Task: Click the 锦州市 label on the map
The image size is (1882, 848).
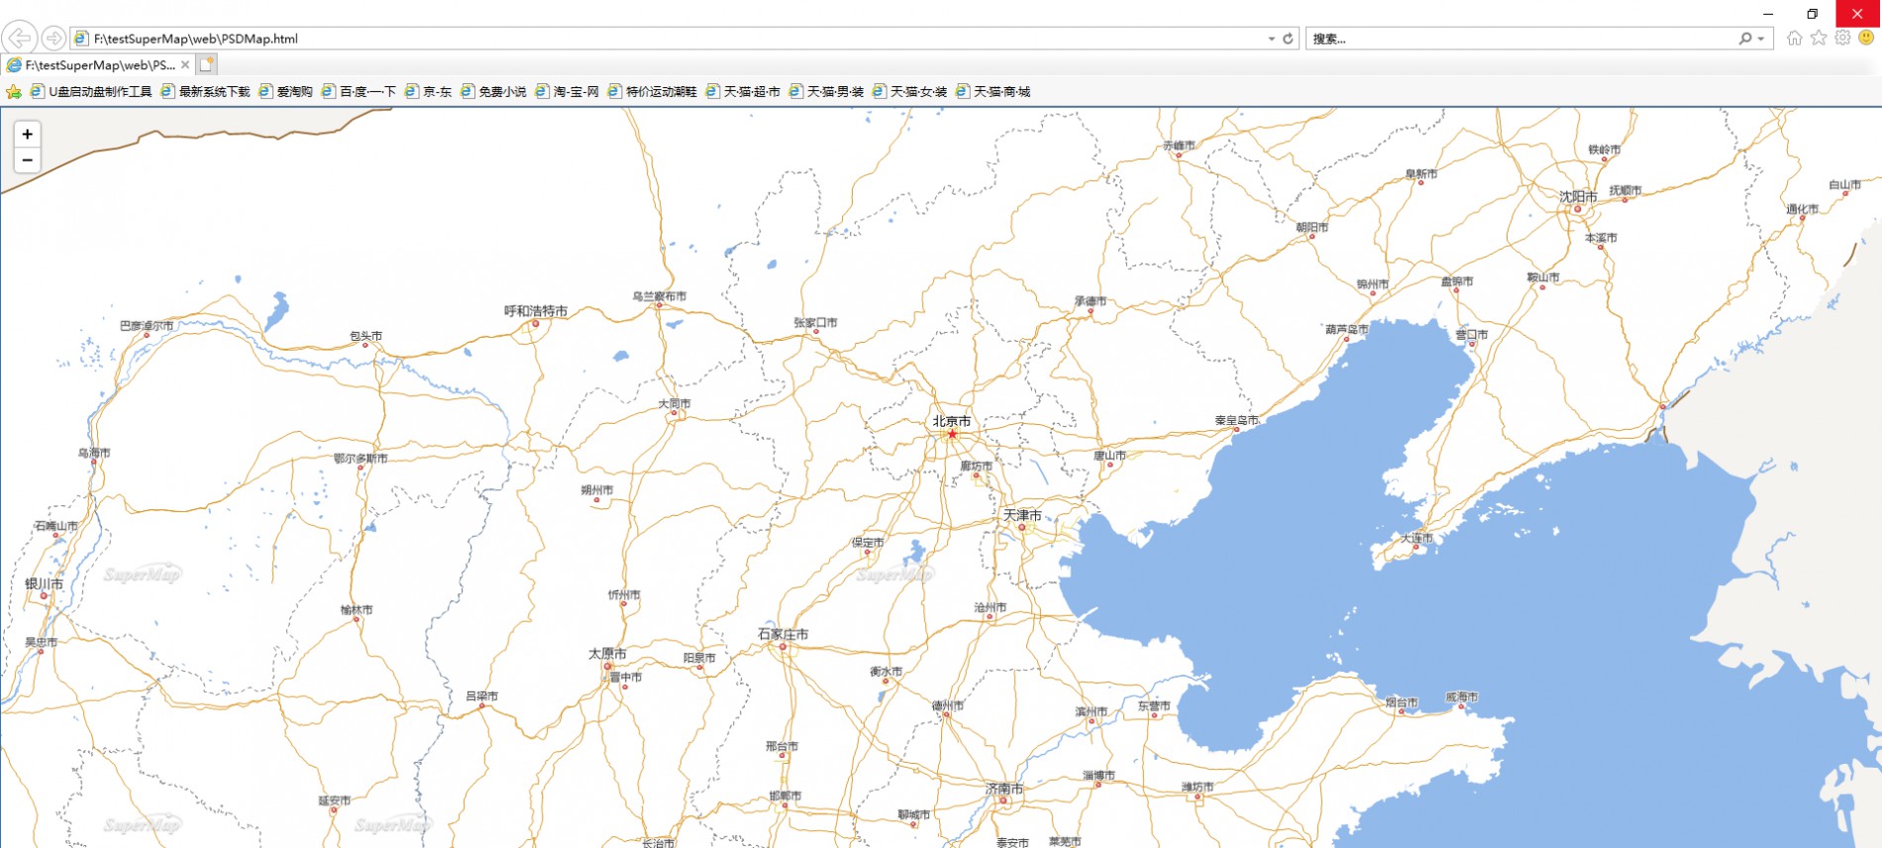Action: (1373, 284)
